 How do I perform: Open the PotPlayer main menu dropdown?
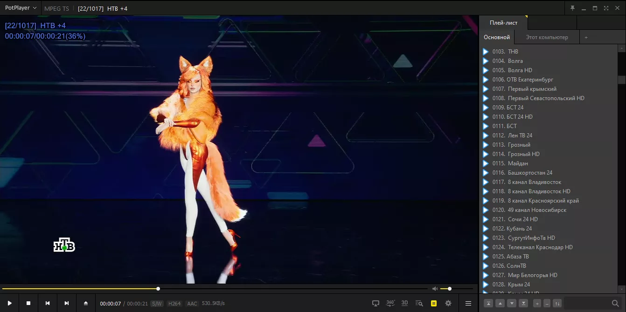(x=21, y=8)
